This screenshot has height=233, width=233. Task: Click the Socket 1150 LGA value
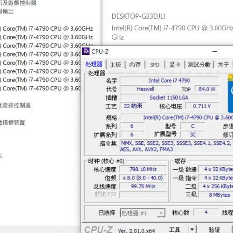point(169,98)
